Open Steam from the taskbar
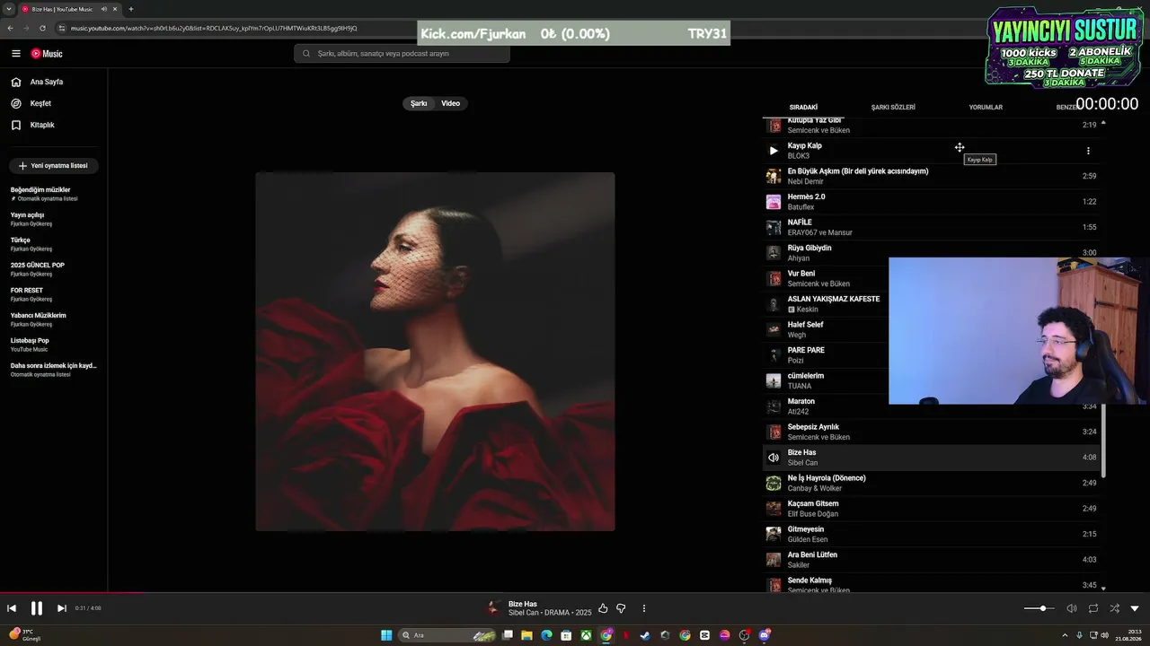Image resolution: width=1150 pixels, height=646 pixels. point(644,635)
